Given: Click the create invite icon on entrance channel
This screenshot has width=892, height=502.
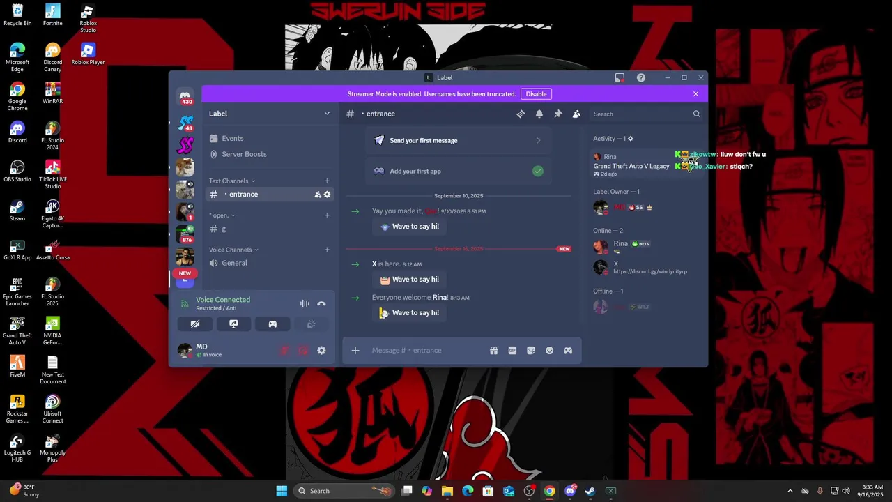Looking at the screenshot, I should point(318,195).
